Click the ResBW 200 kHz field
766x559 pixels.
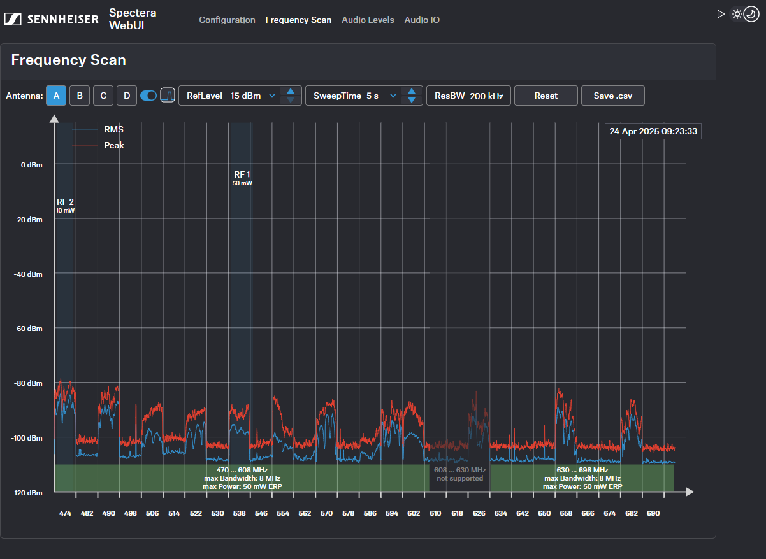tap(468, 96)
